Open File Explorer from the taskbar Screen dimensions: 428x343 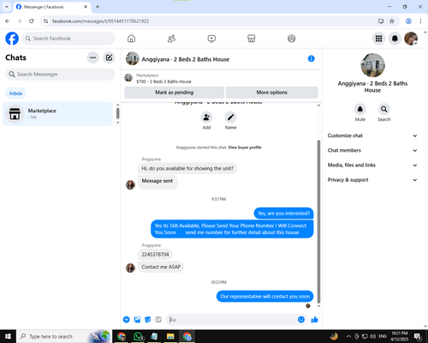(170, 336)
